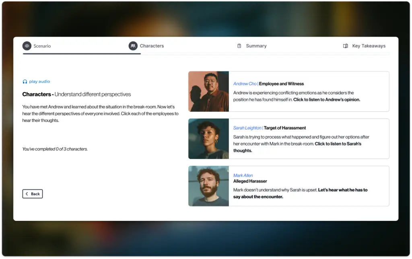
Task: Click the Mark Allen name link
Action: (243, 175)
